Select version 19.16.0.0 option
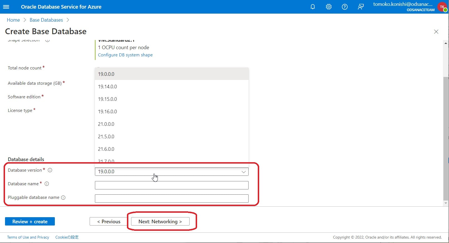The image size is (449, 243). pyautogui.click(x=172, y=112)
